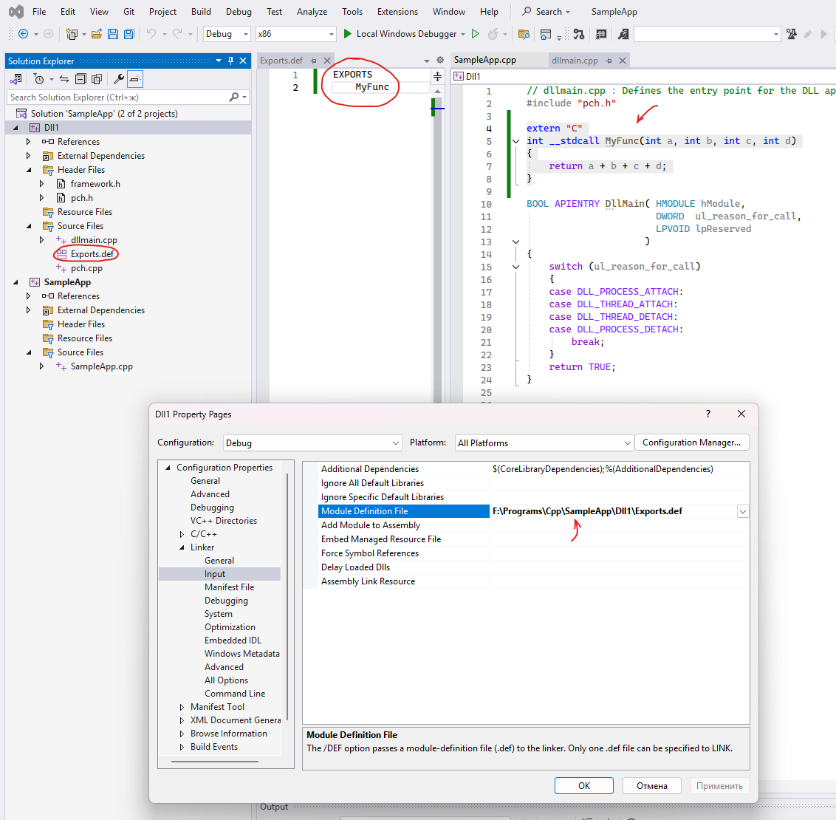The width and height of the screenshot is (836, 820).
Task: Toggle pin on the dllmain.cpp tab
Action: point(609,61)
